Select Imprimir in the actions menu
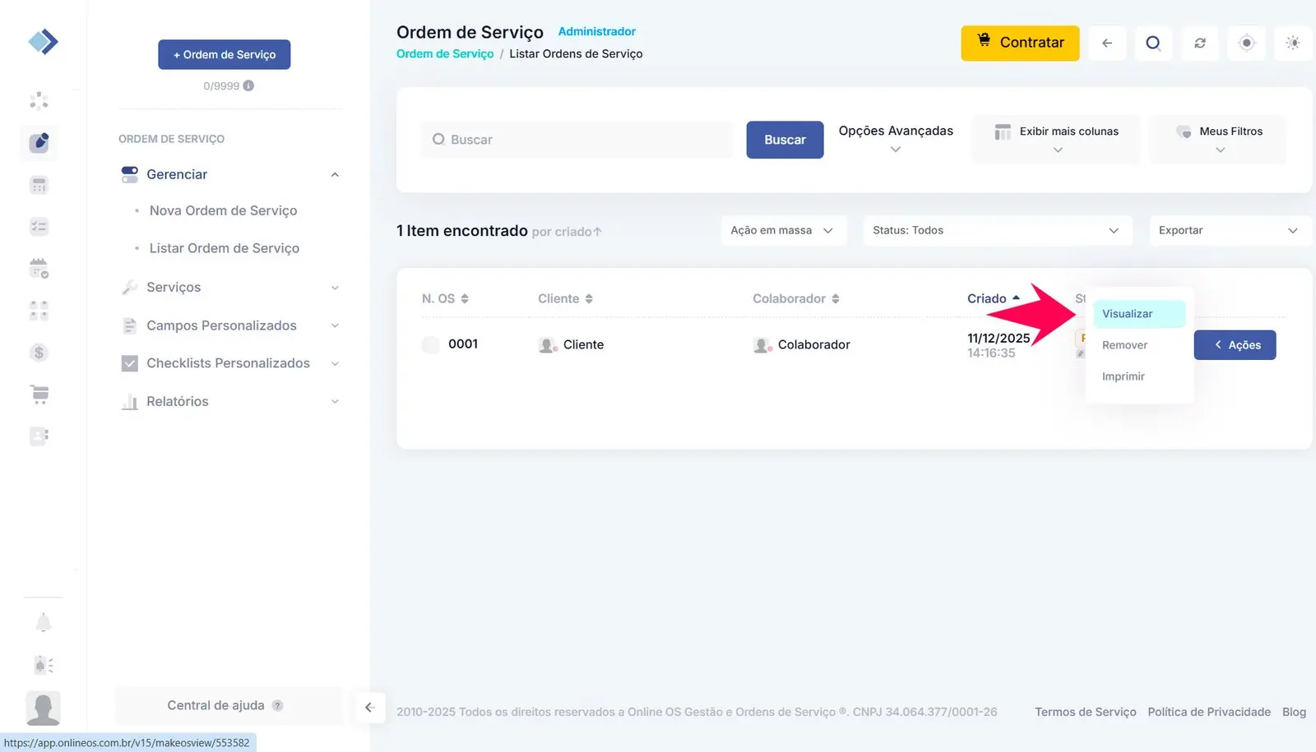The height and width of the screenshot is (752, 1316). (1124, 376)
